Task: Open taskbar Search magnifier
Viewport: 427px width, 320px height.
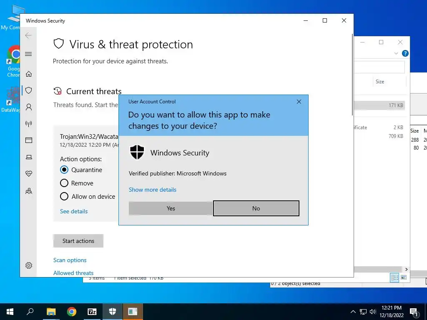Action: 30,312
